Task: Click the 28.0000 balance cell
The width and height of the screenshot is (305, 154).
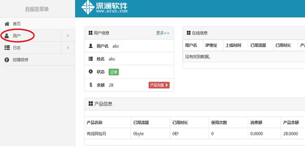Action: (x=291, y=134)
